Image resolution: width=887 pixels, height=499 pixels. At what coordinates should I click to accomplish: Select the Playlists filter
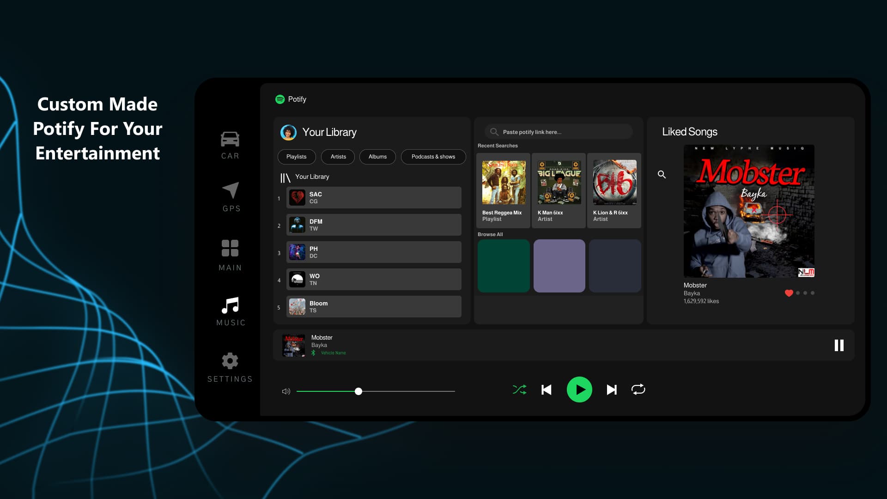click(x=297, y=157)
